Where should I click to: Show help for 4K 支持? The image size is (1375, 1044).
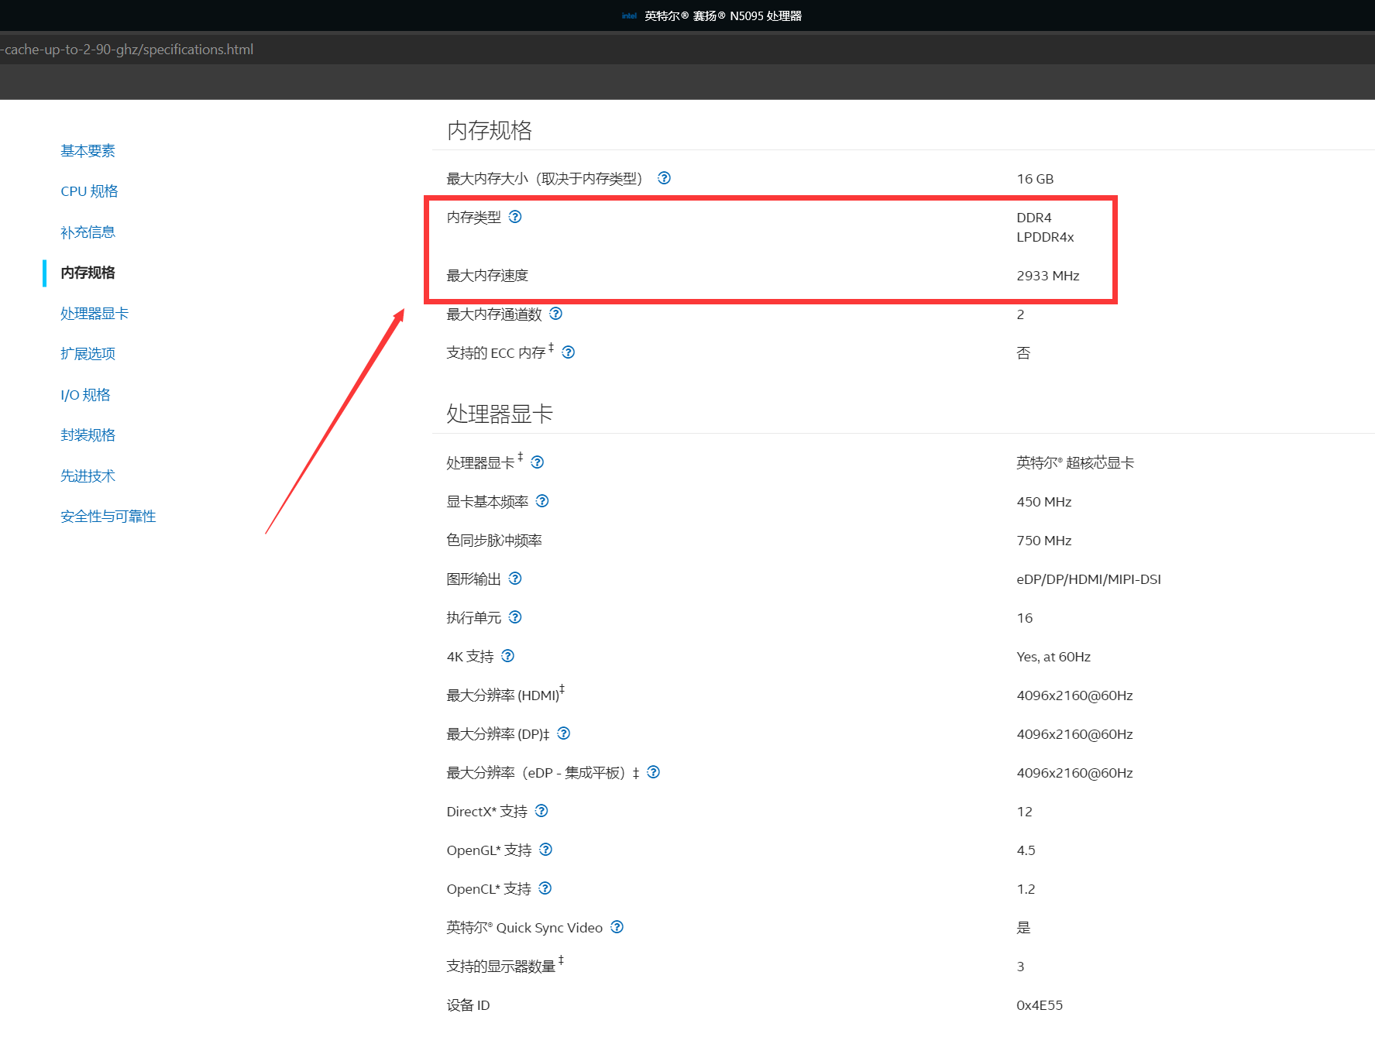(507, 656)
